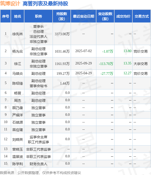Click the 职务 column header
151x175 pixels.
click(39, 16)
